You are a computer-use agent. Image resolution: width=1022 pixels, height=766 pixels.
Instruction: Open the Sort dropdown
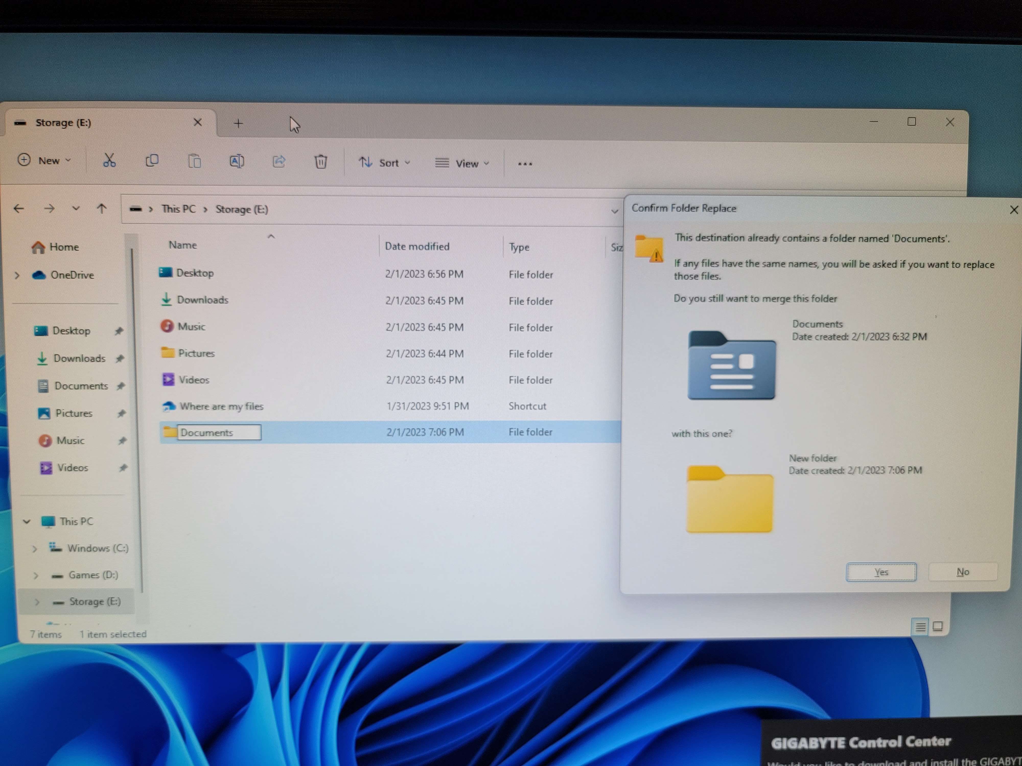click(385, 163)
